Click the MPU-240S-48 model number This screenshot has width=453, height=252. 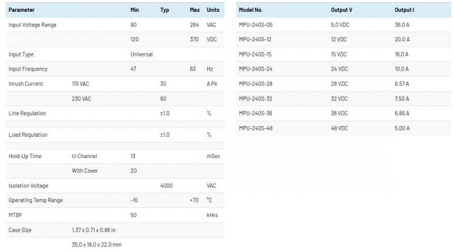[x=255, y=128]
